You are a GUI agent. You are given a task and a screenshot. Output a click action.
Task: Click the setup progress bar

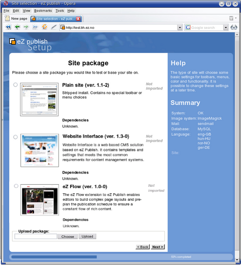click(121, 257)
